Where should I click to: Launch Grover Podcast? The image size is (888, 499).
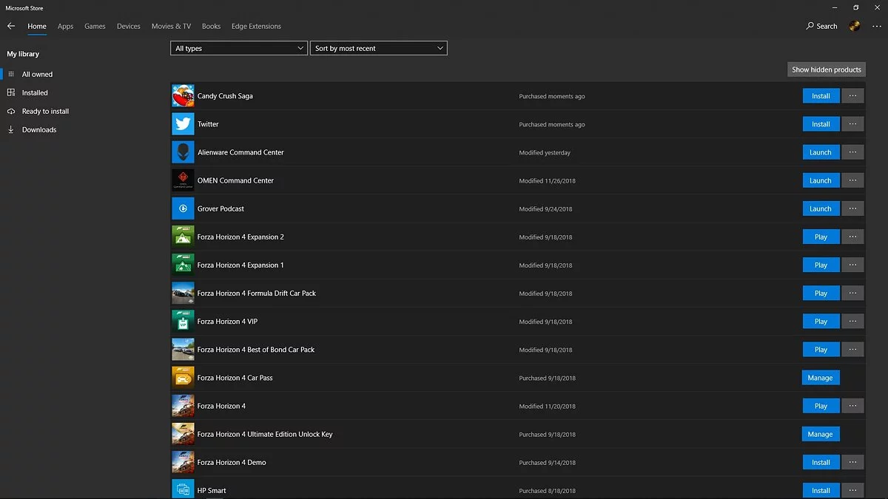(821, 208)
